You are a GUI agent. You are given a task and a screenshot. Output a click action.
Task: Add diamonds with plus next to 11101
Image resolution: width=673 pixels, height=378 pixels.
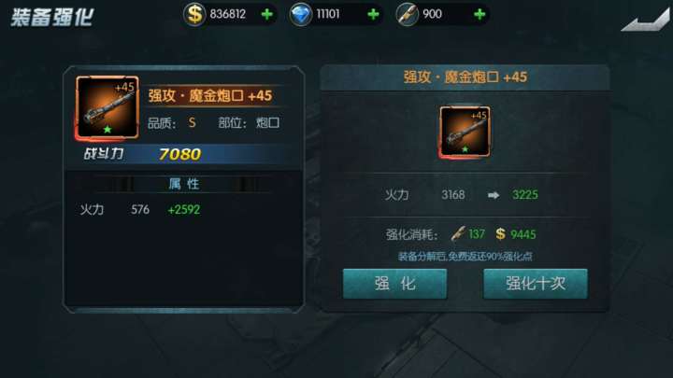pyautogui.click(x=373, y=15)
